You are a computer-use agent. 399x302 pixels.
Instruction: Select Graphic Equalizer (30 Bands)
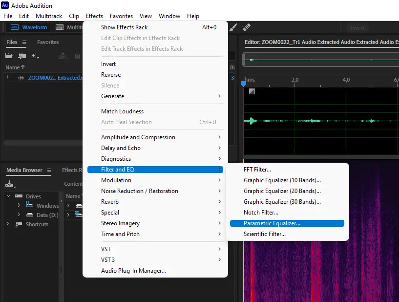point(287,202)
